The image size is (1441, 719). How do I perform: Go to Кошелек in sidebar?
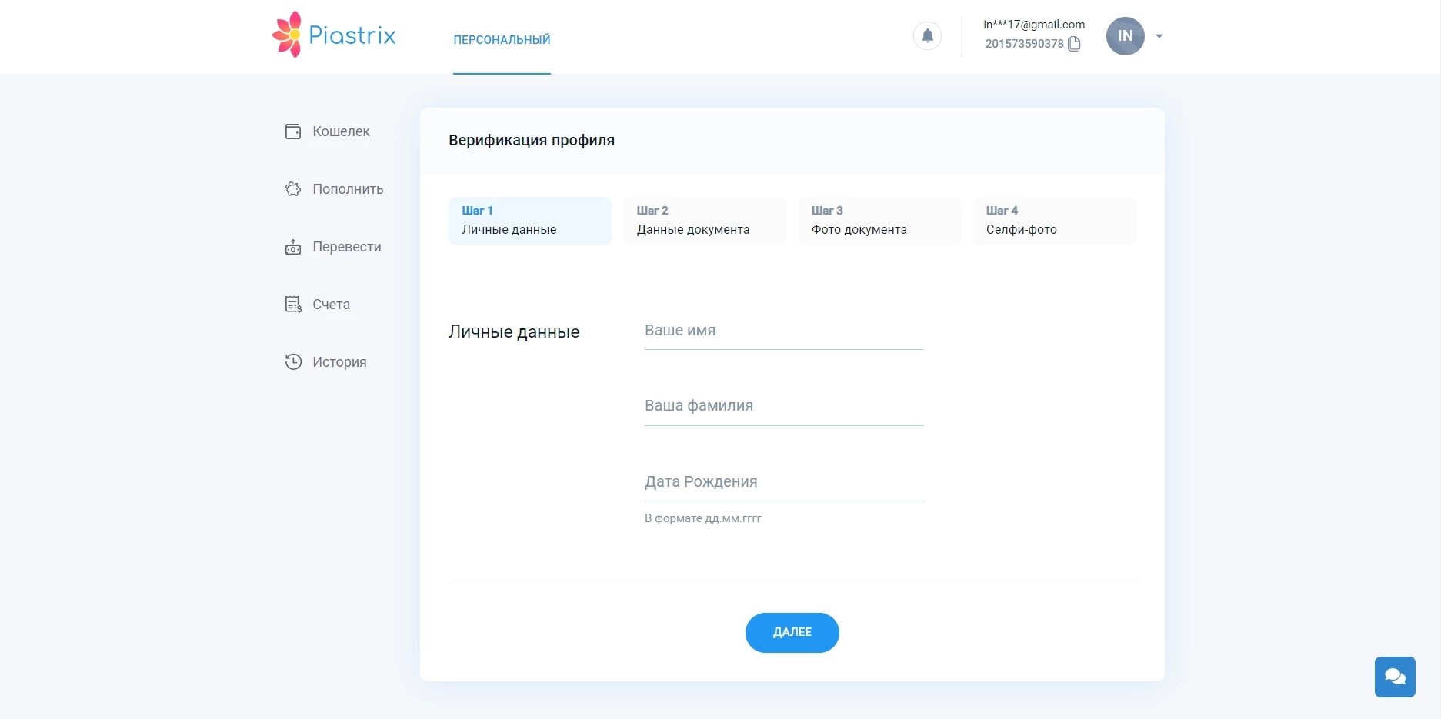point(341,131)
